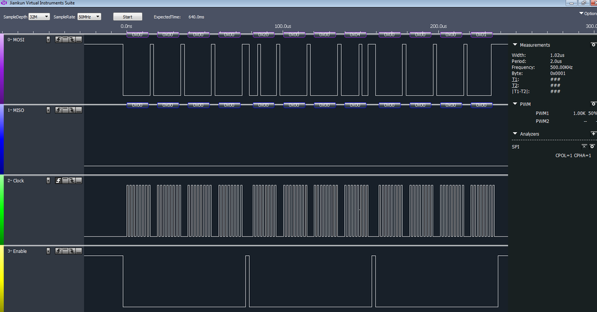Click the Frequency 500.00KHz value

[x=561, y=68]
